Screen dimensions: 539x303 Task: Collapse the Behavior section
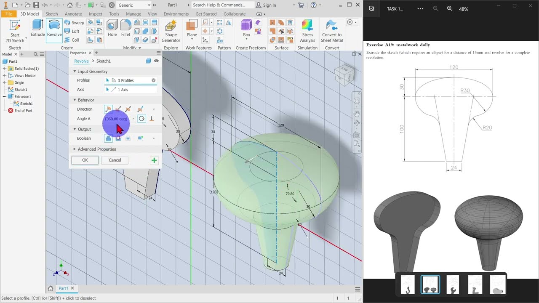click(75, 100)
